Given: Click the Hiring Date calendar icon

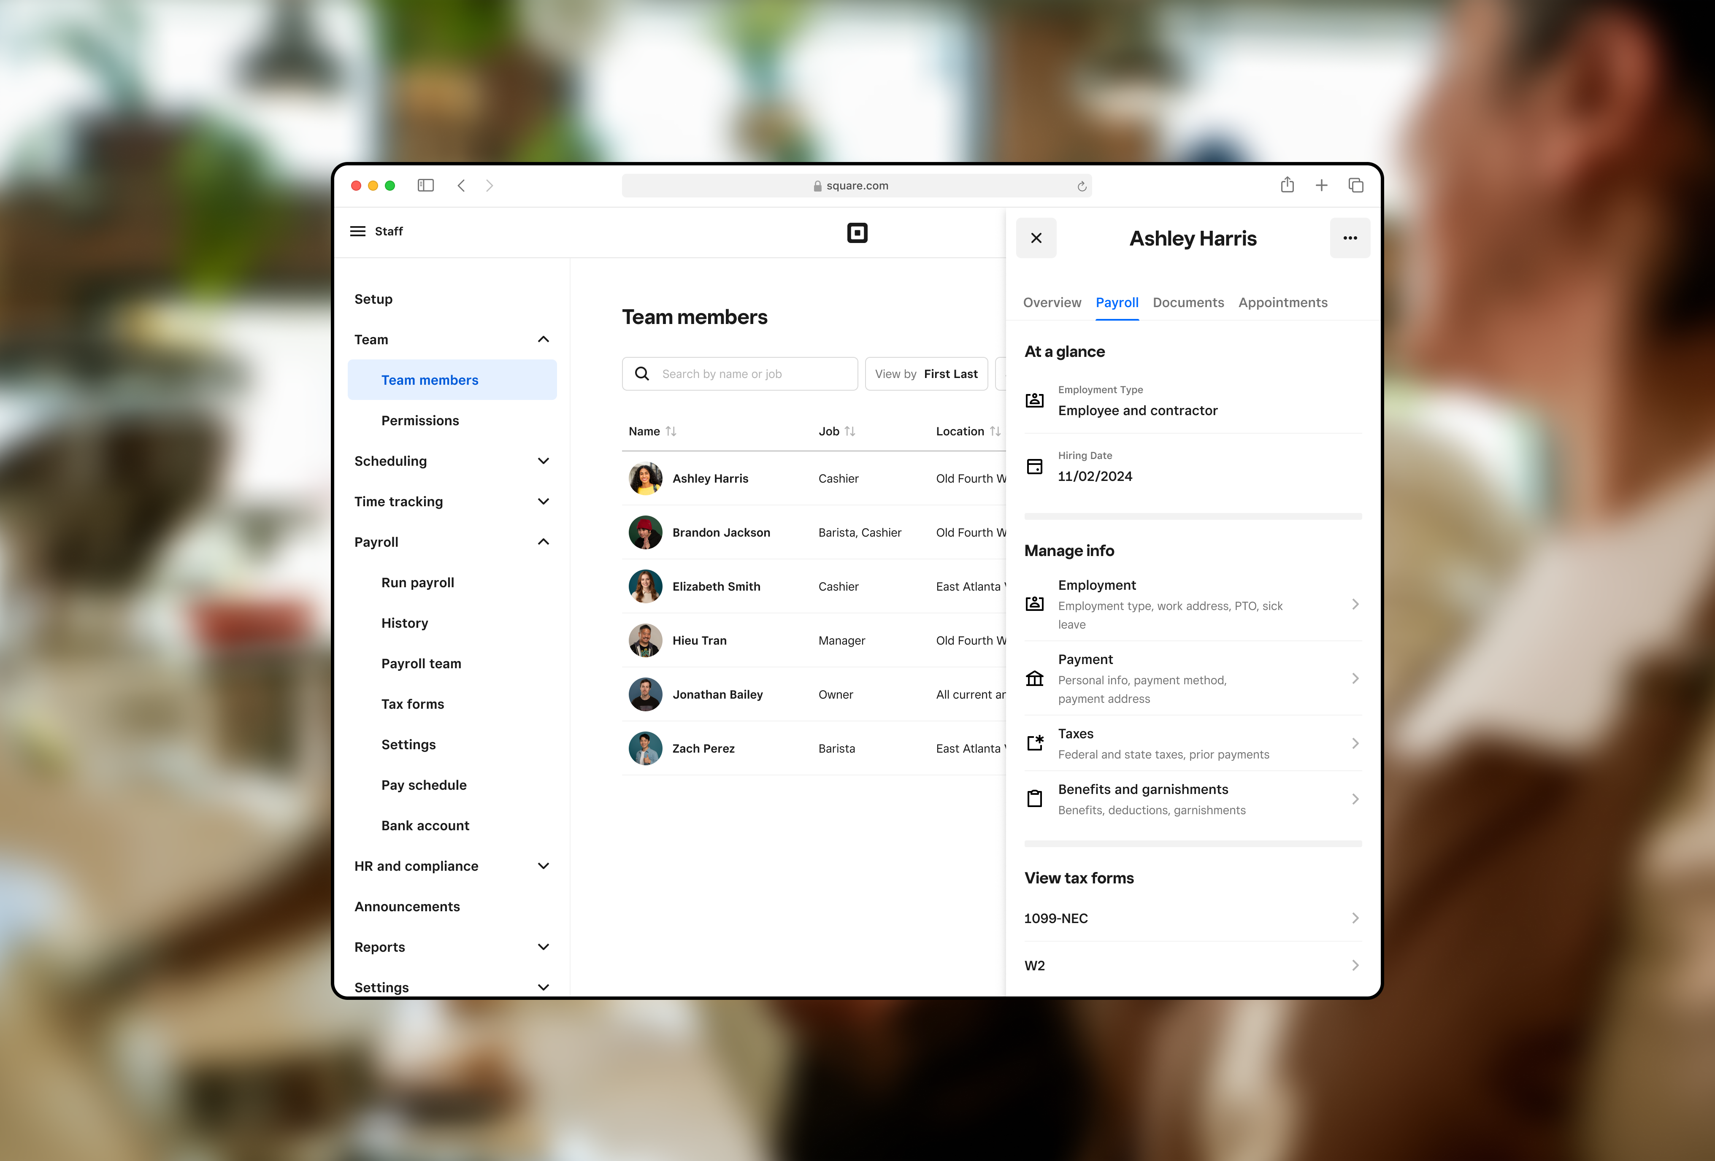Looking at the screenshot, I should pyautogui.click(x=1035, y=466).
